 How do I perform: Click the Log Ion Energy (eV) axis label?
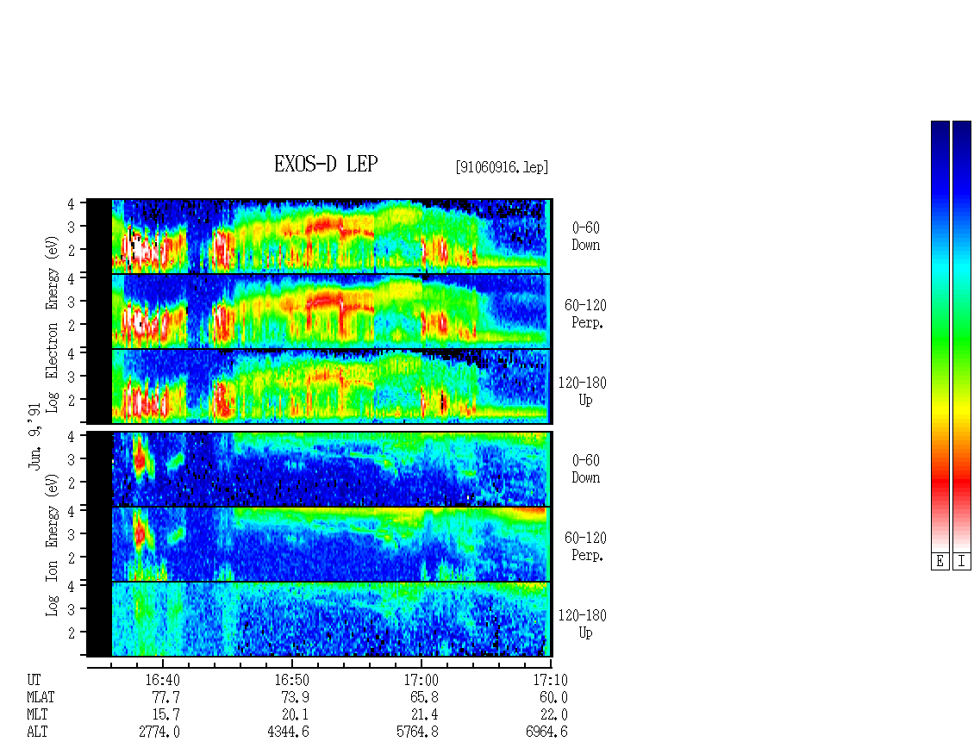tap(53, 545)
